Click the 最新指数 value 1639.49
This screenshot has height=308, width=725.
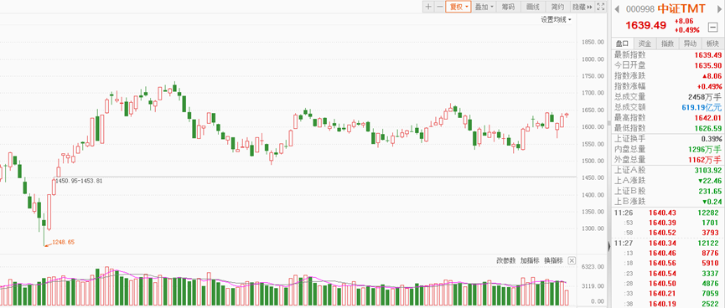click(708, 54)
